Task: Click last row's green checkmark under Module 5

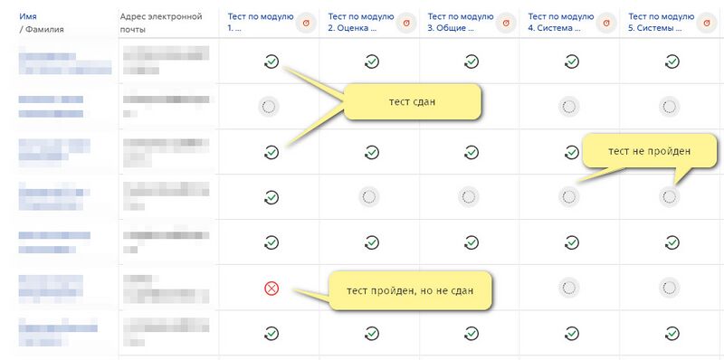Action: [x=672, y=333]
